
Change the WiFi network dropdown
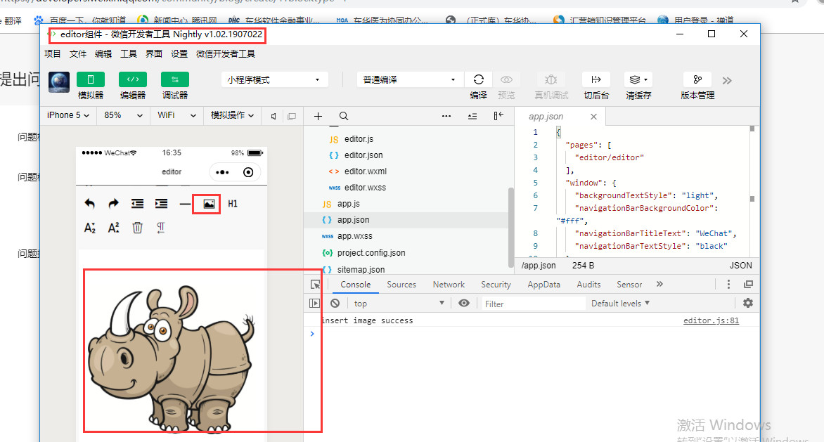click(176, 115)
